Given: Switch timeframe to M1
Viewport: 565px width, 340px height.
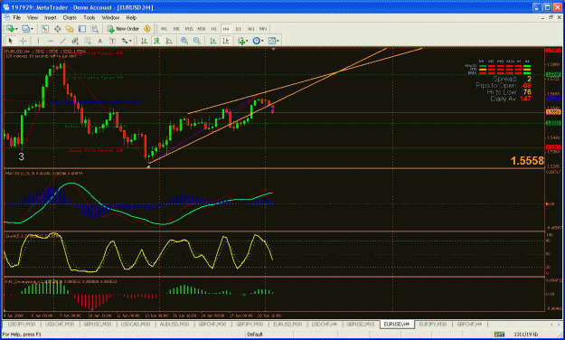Looking at the screenshot, I should [164, 29].
